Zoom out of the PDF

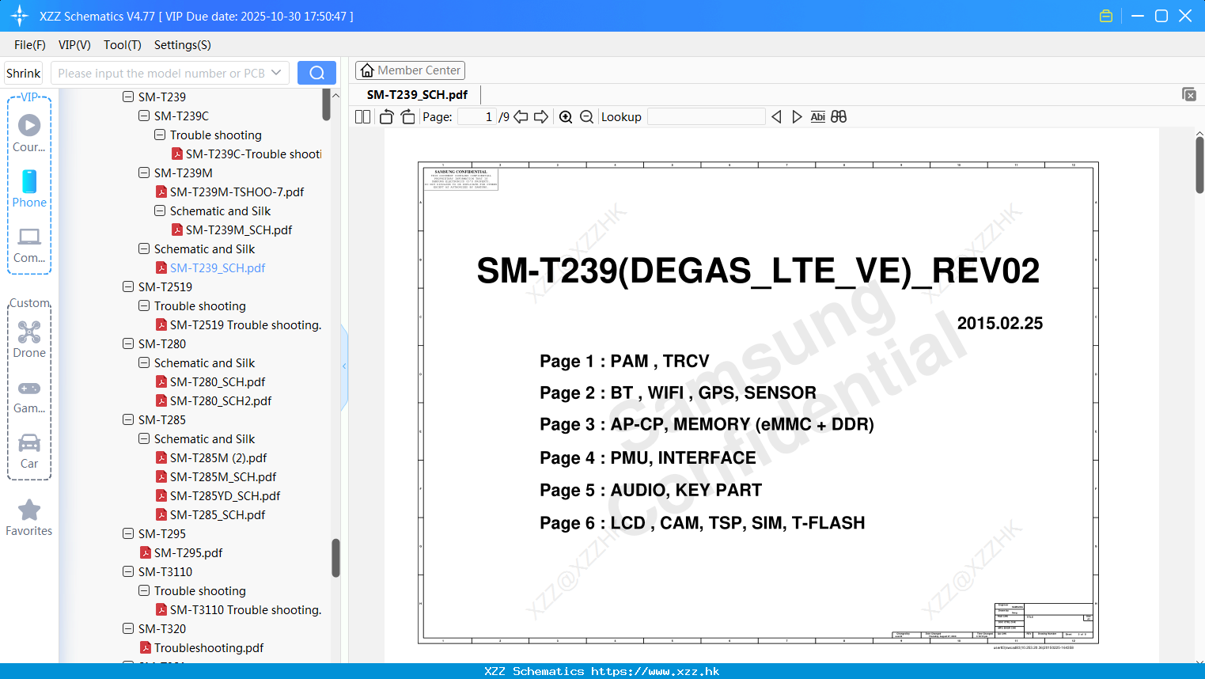[586, 117]
